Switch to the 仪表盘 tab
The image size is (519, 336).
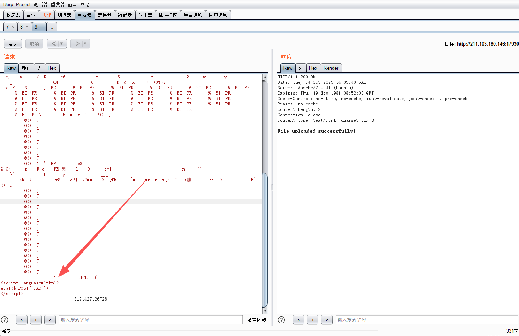tap(13, 15)
